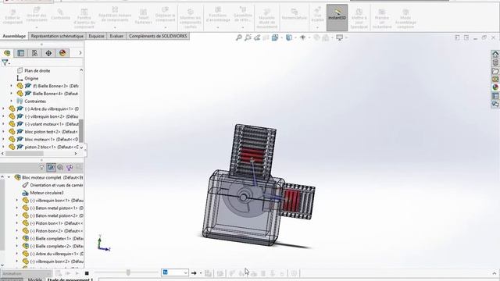Open FeatureManager design tree tab icon

click(x=7, y=53)
